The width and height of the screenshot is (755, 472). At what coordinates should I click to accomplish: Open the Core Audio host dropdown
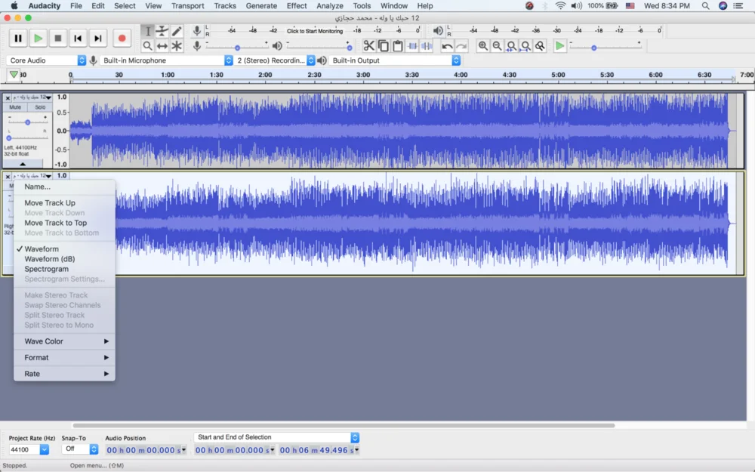(46, 60)
